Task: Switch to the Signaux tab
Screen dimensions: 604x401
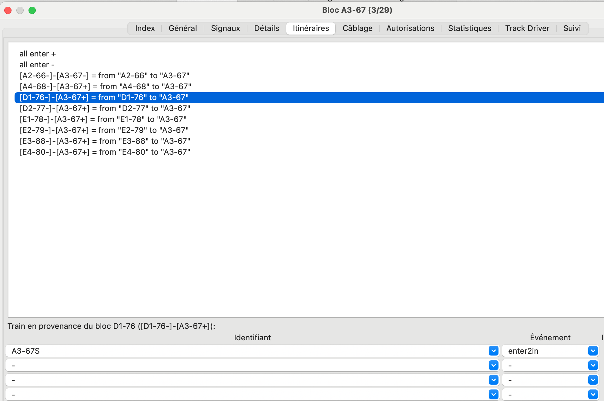Action: pos(225,28)
